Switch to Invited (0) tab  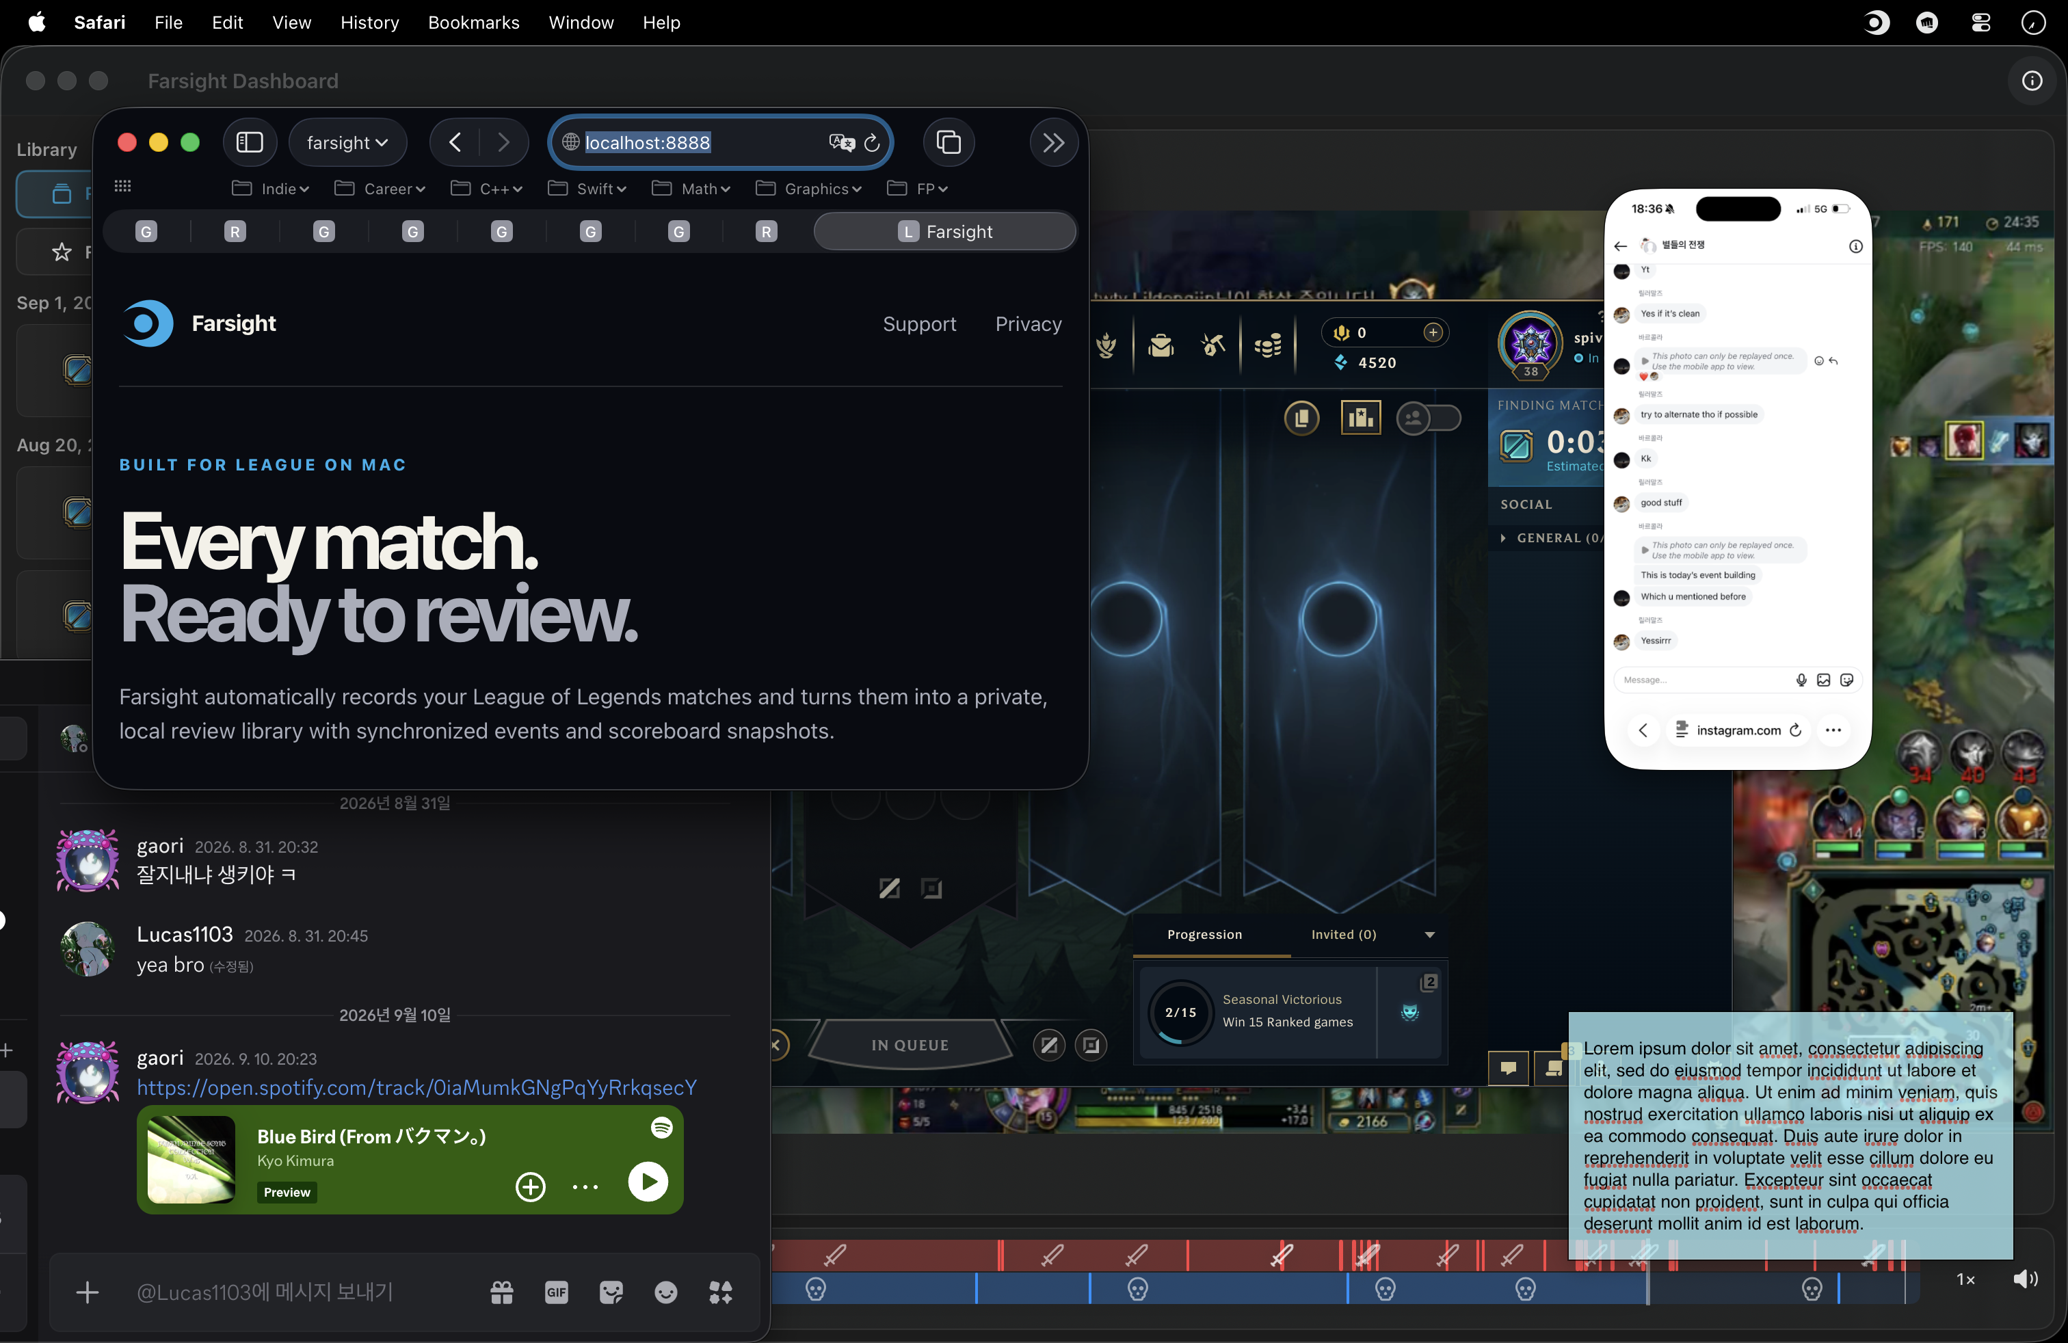(1343, 934)
